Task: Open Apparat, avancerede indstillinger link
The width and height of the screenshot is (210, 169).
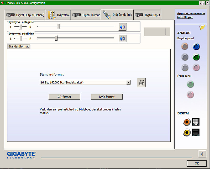Action: (191, 15)
